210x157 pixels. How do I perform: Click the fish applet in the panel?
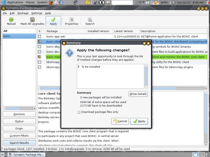[156, 2]
